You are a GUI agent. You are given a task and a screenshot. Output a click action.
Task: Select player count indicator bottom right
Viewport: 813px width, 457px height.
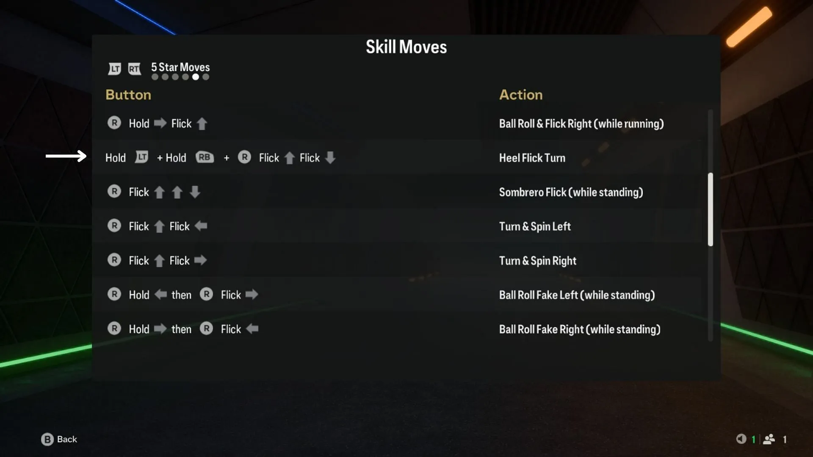click(777, 438)
